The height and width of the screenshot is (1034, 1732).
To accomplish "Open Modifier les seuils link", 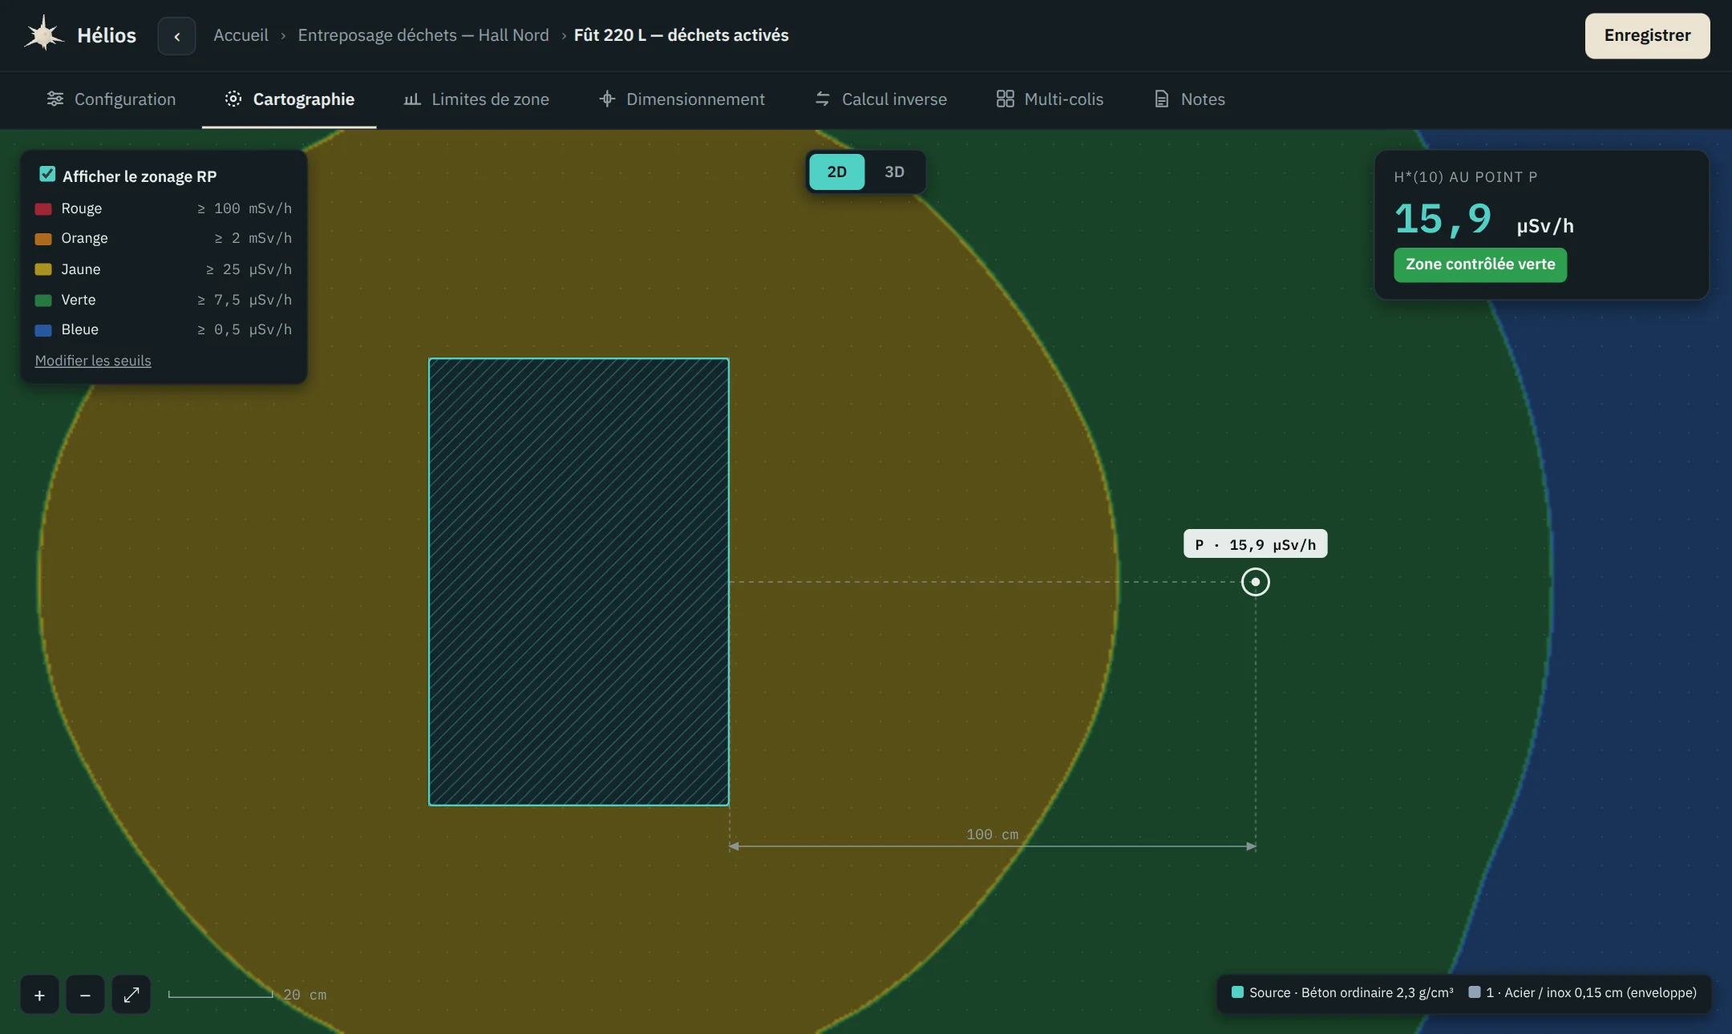I will 93,361.
